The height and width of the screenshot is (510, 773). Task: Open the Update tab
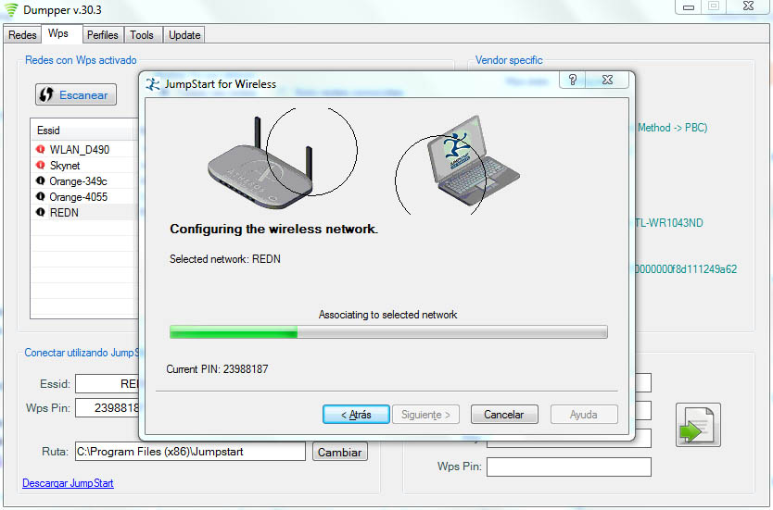click(184, 35)
